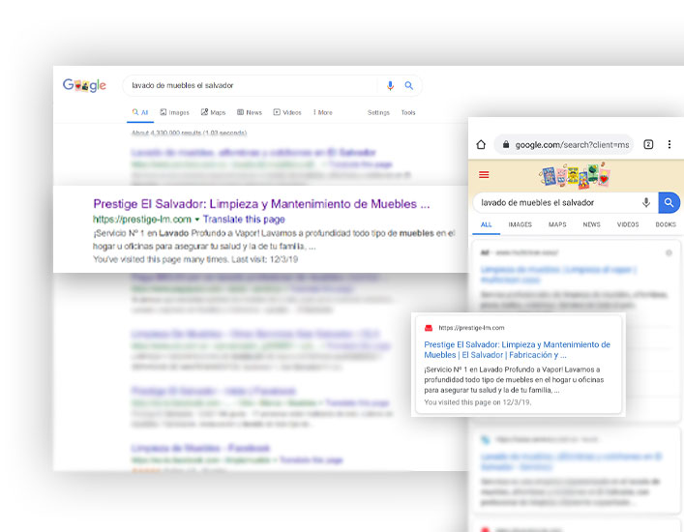Select the ALL tab on mobile results
Screen dimensions: 684x532
click(486, 224)
